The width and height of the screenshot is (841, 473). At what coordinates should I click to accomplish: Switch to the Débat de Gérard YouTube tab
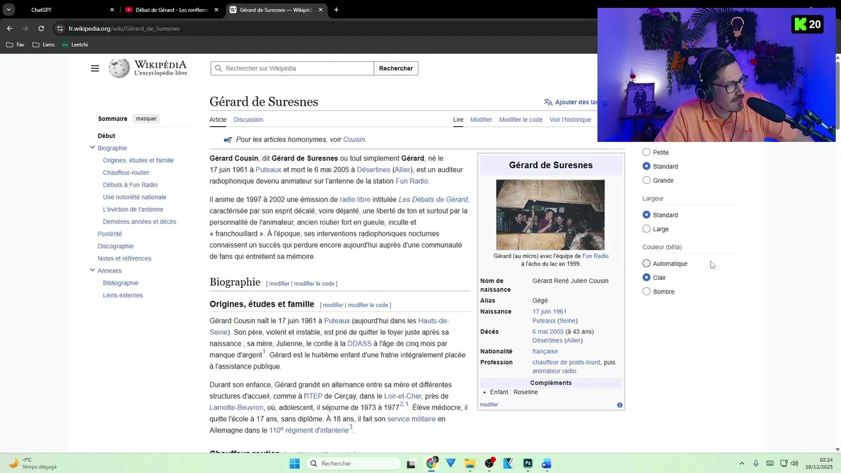point(172,10)
